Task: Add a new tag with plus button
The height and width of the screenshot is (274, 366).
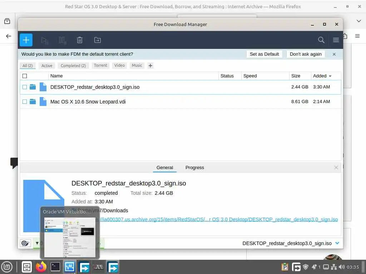Action: [x=150, y=66]
